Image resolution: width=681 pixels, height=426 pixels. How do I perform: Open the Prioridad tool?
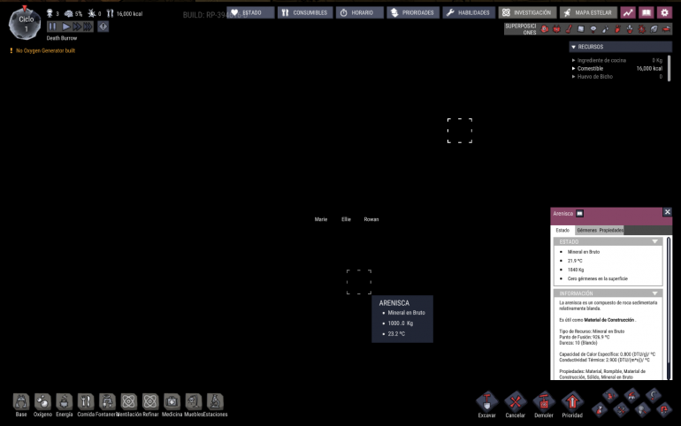(x=572, y=402)
